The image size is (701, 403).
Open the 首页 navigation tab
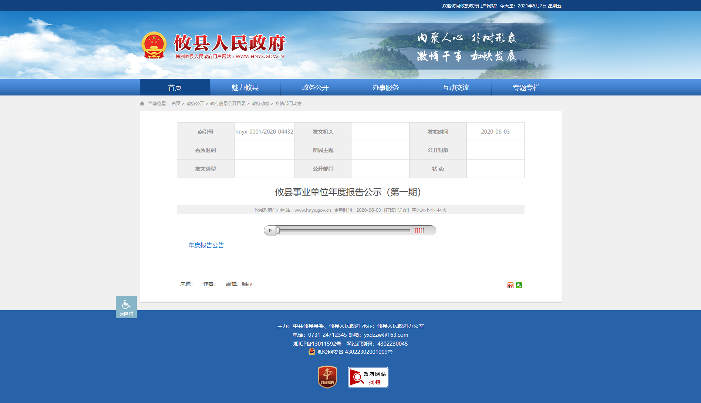175,87
